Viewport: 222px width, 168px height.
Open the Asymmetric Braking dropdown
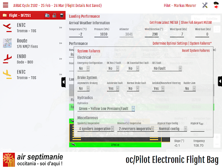[x=84, y=88]
